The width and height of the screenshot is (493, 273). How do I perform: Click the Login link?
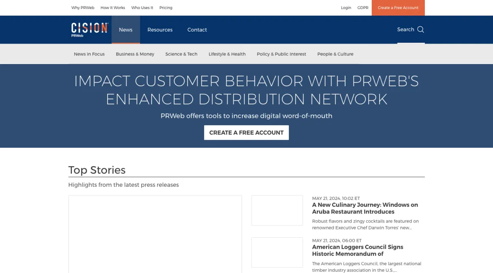(x=346, y=8)
